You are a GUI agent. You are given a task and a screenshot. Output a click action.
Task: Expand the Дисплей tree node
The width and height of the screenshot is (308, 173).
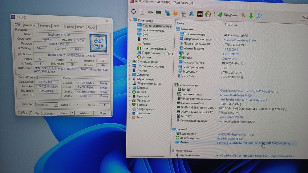coord(130,75)
